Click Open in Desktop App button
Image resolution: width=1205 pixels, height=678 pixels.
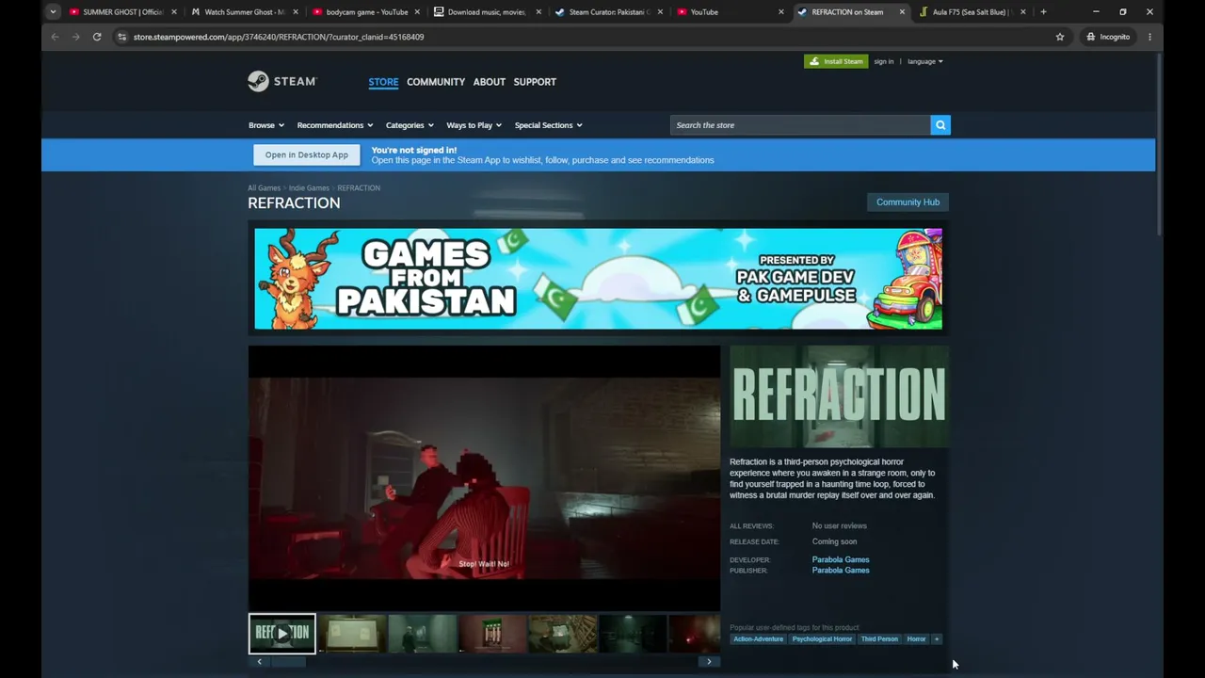306,154
